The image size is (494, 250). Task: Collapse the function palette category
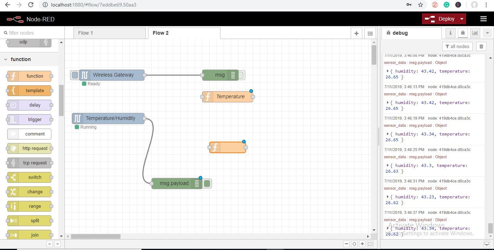29,59
